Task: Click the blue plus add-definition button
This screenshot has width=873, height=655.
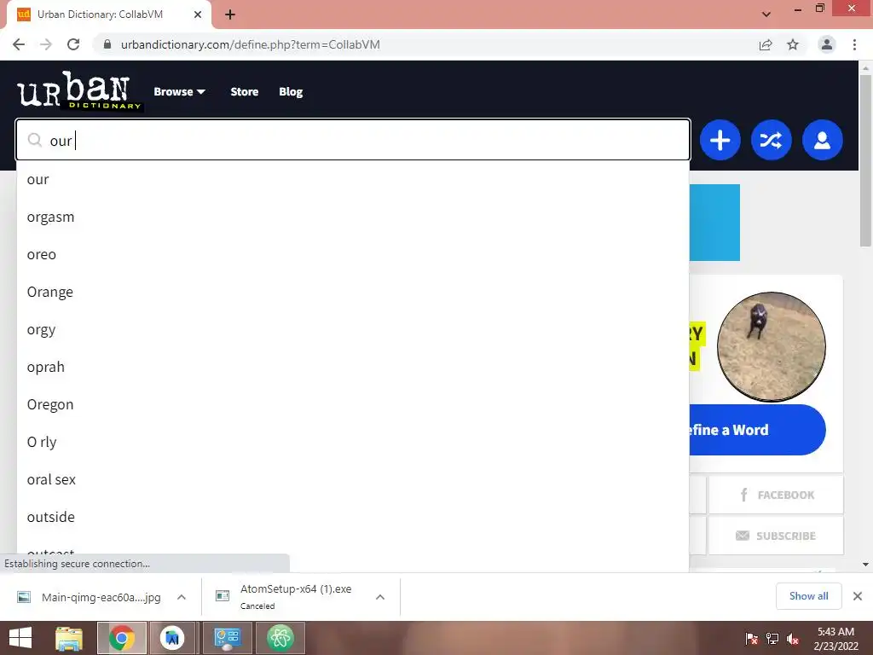Action: (720, 140)
